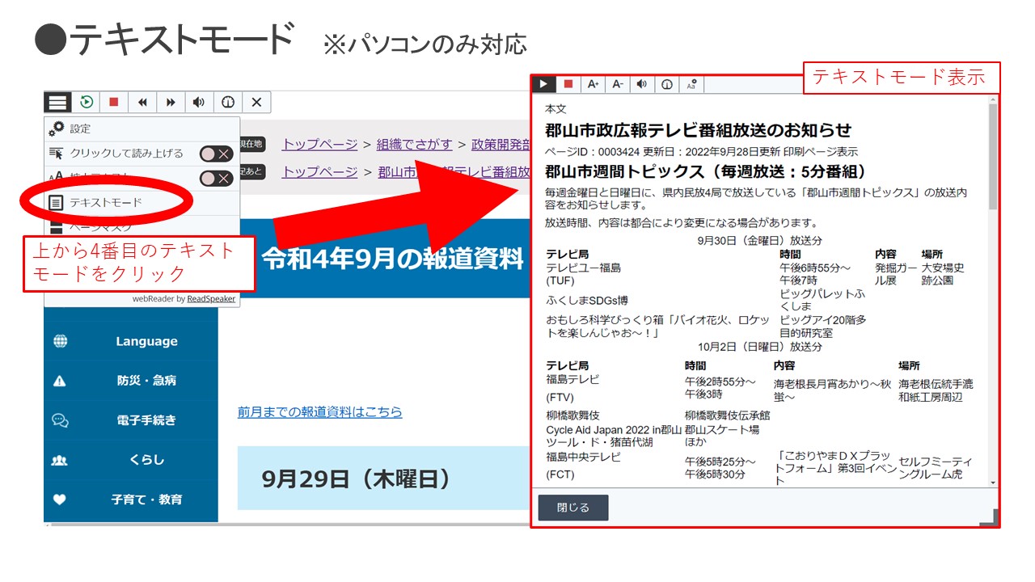This screenshot has width=1035, height=582.
Task: Open speed gauge in text mode toolbar
Action: [666, 84]
